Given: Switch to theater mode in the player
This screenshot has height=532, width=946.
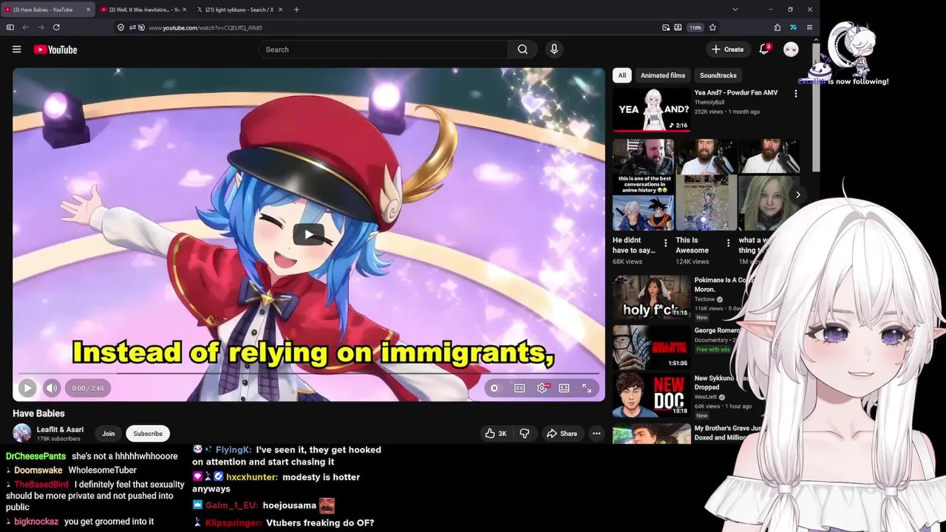Looking at the screenshot, I should click(x=564, y=388).
